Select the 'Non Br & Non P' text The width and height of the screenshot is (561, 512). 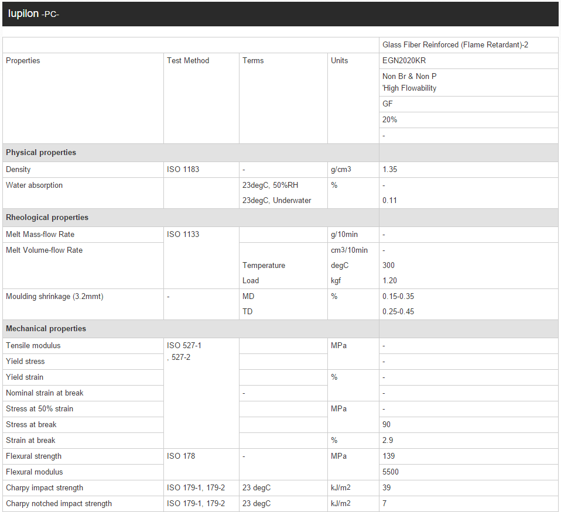[x=409, y=76]
